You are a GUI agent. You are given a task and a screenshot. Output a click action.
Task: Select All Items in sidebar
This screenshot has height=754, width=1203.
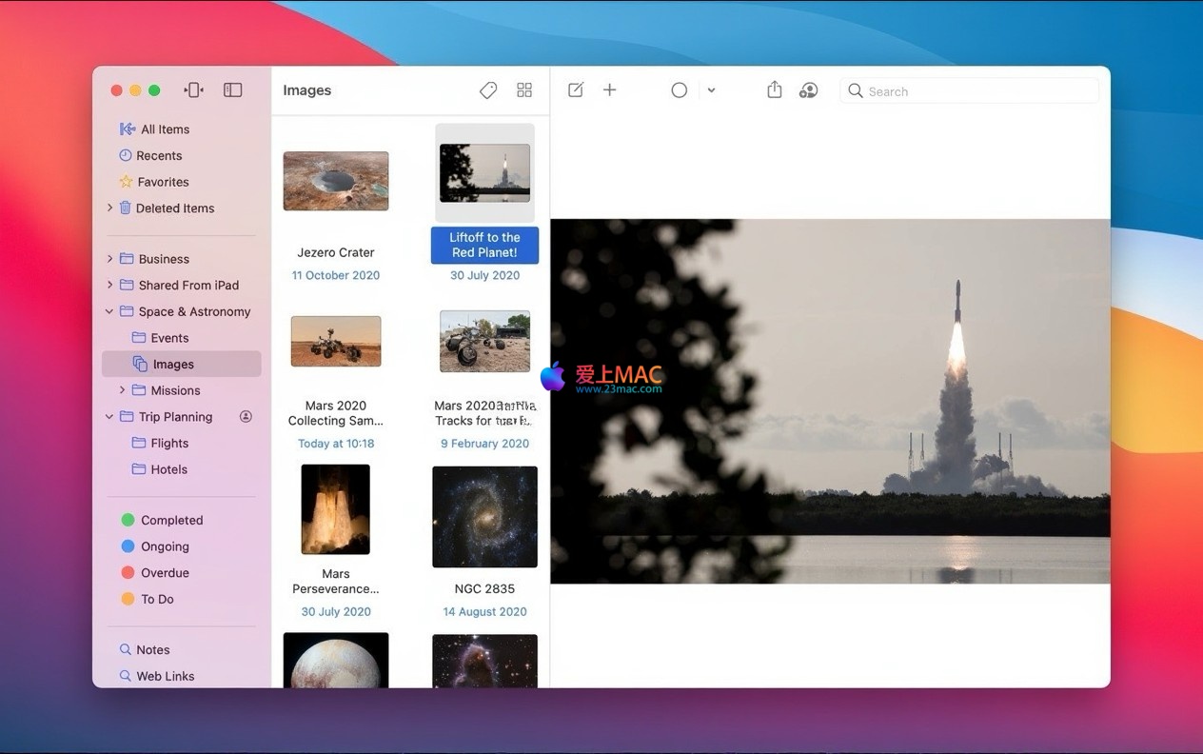(164, 129)
